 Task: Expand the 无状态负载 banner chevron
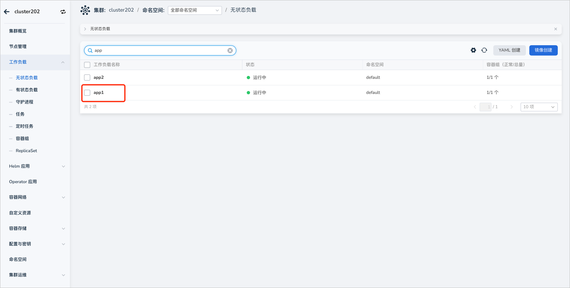tap(85, 29)
